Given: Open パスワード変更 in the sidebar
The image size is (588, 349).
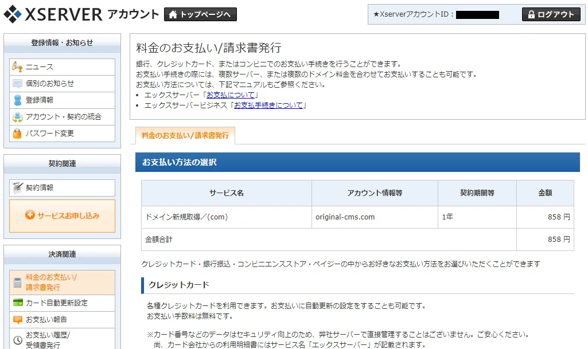Looking at the screenshot, I should click(63, 134).
